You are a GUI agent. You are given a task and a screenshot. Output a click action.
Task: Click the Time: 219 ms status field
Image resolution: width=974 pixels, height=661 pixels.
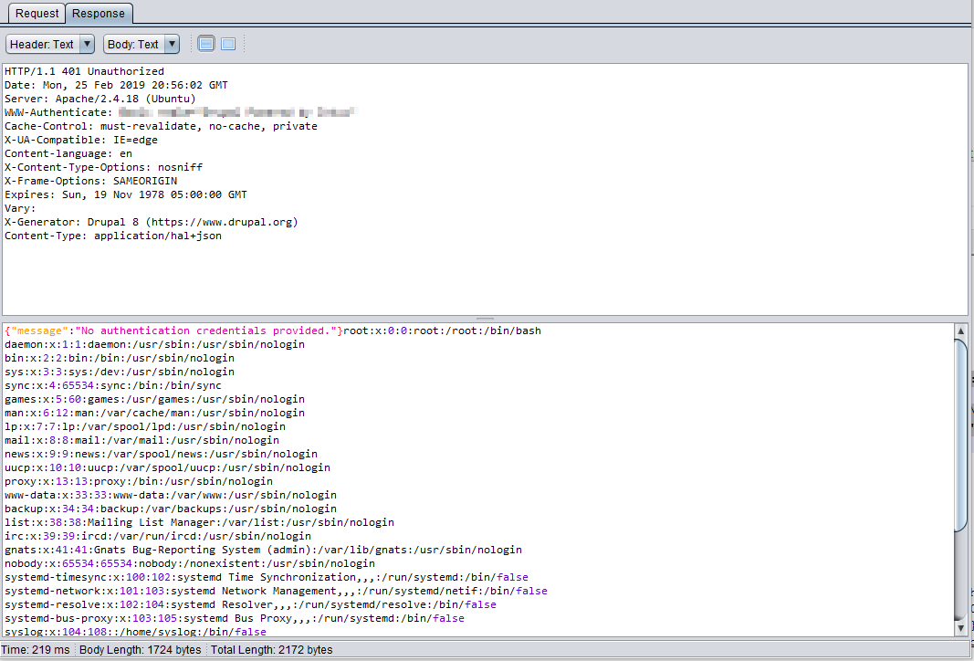point(37,650)
